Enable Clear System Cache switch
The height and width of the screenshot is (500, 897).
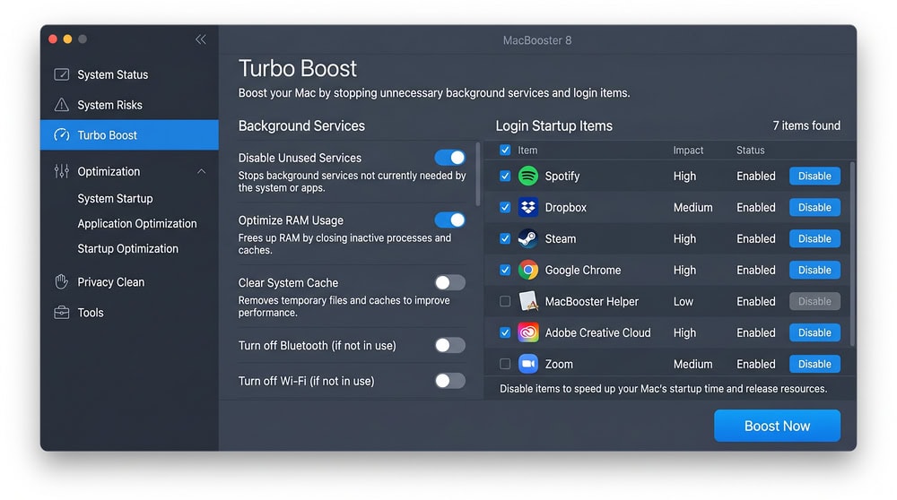[449, 282]
